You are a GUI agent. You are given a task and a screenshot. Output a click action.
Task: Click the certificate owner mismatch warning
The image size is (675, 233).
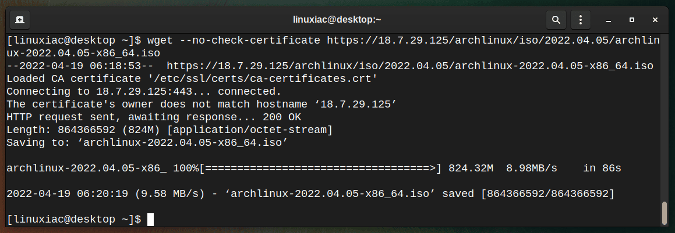pyautogui.click(x=202, y=104)
